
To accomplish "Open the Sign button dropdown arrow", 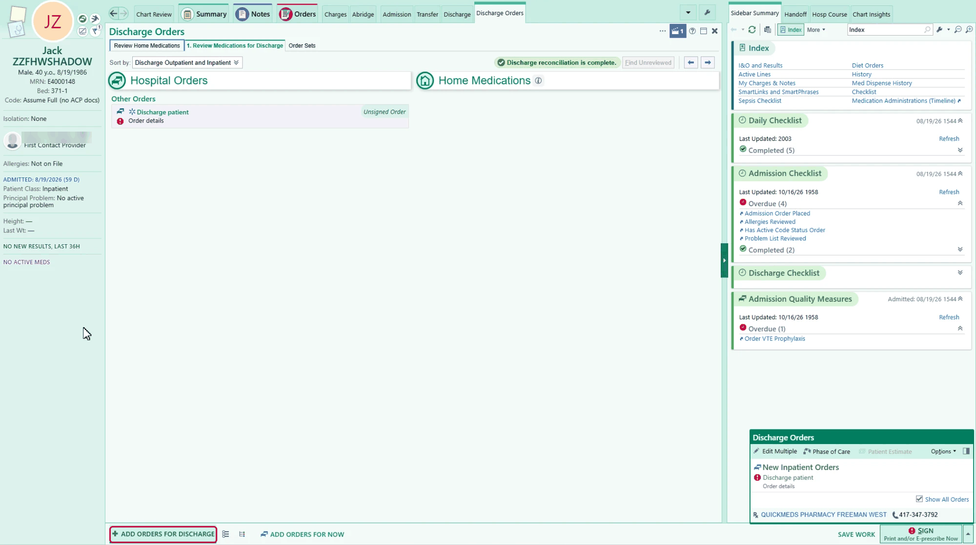I will pyautogui.click(x=968, y=534).
